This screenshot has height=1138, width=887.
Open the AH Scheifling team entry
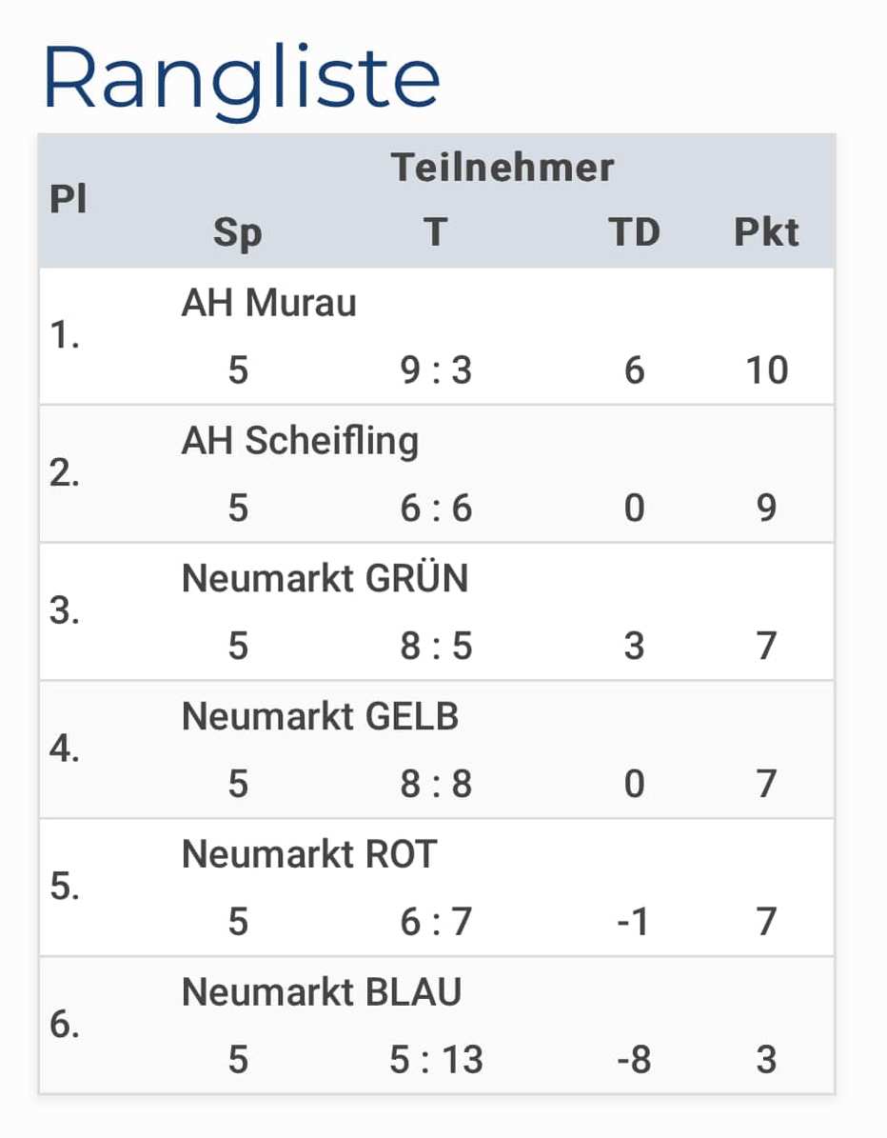(x=300, y=441)
